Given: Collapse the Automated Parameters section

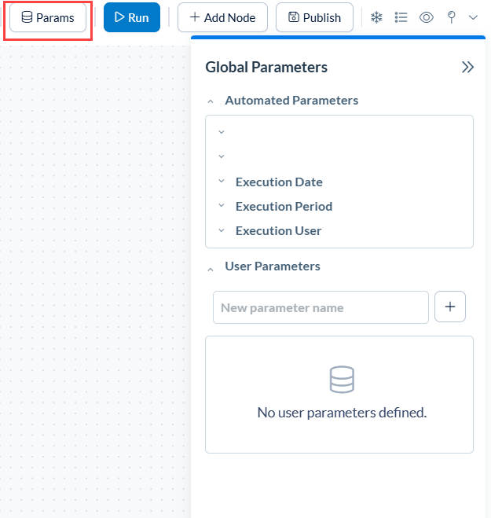Looking at the screenshot, I should click(211, 101).
